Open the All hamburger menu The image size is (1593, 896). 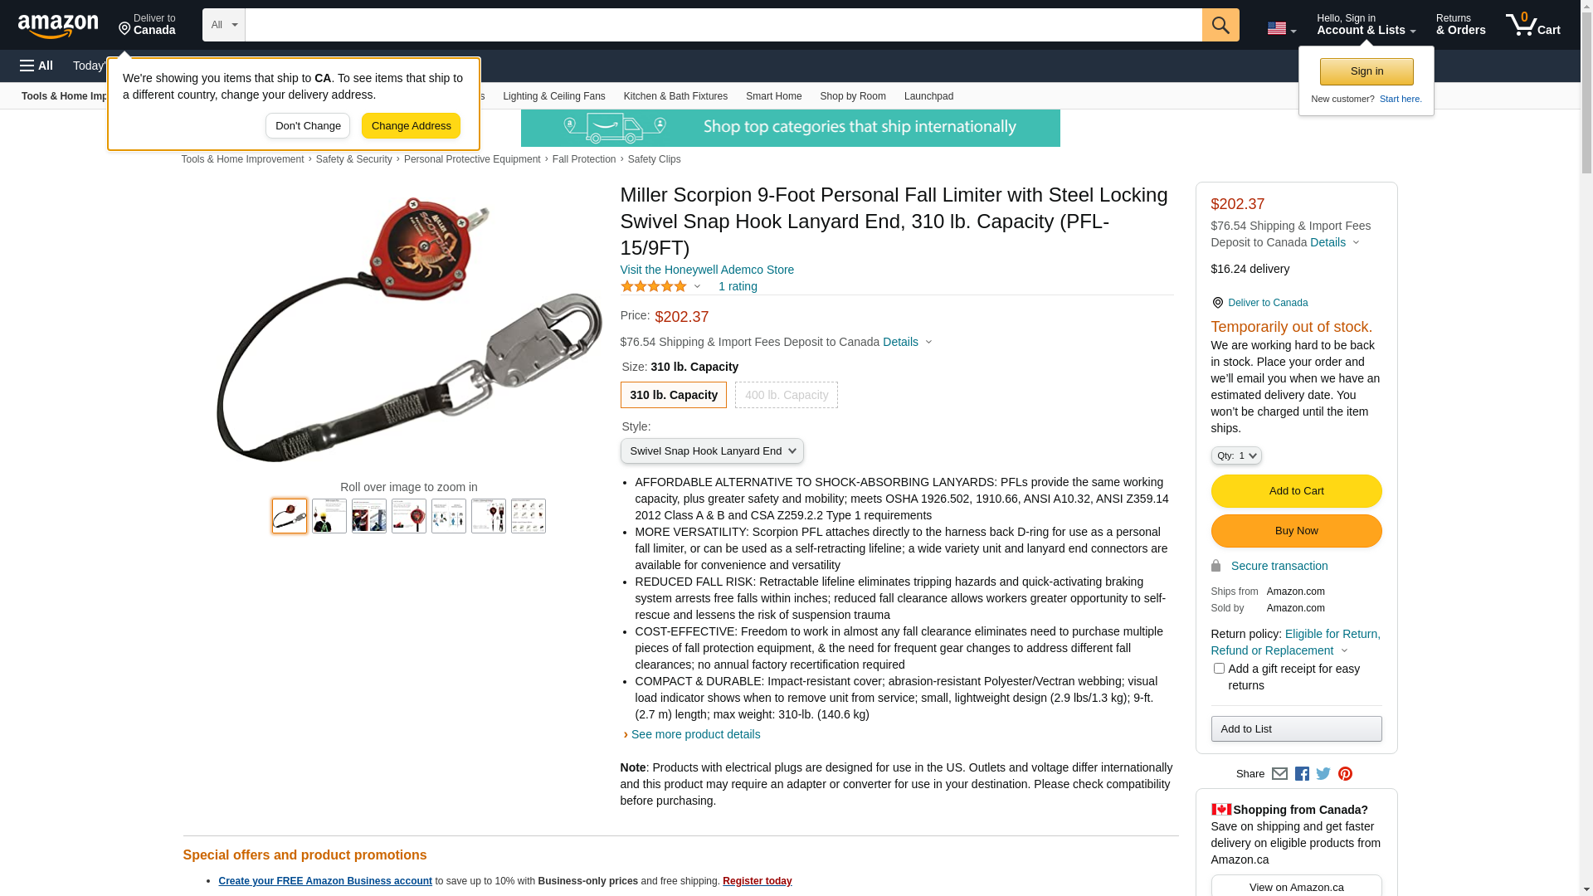(x=37, y=66)
